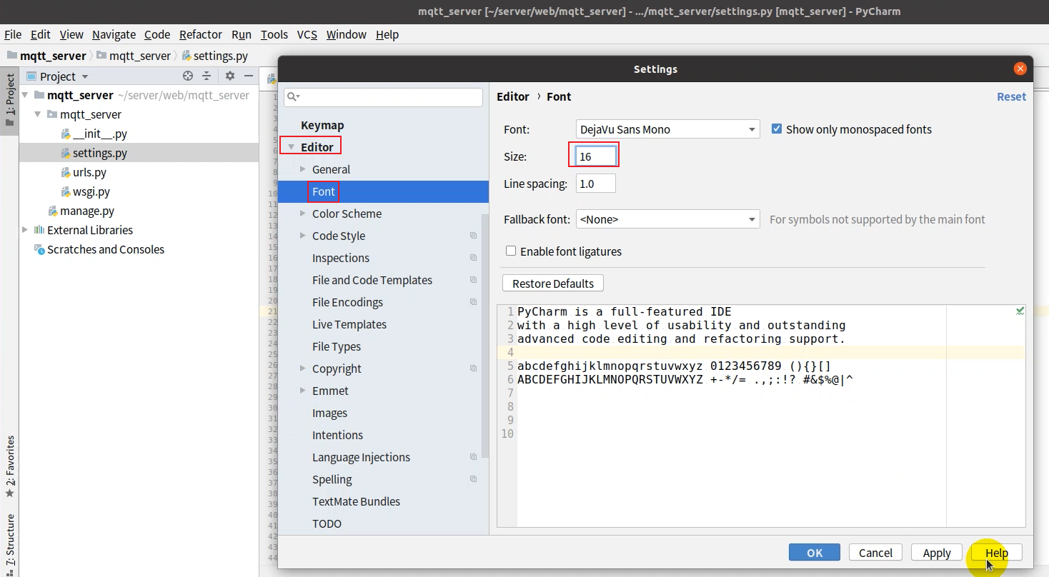The image size is (1049, 577).
Task: Open the VCS menu
Action: [307, 34]
